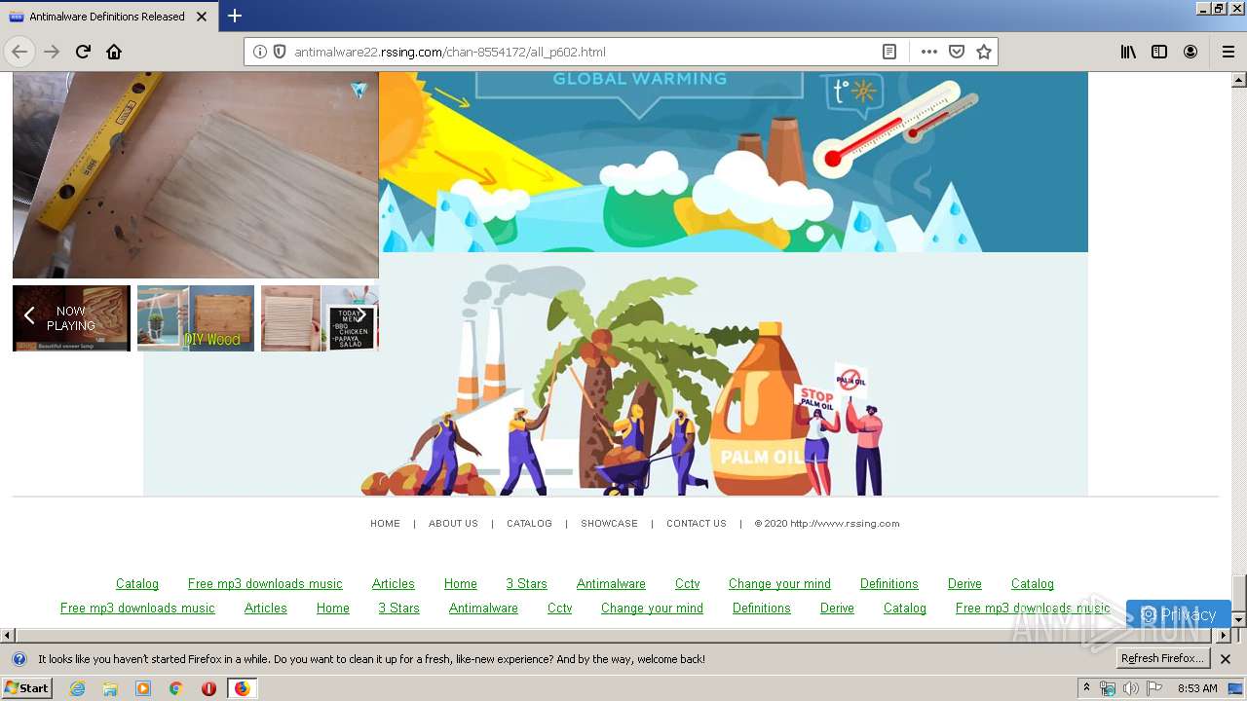This screenshot has width=1247, height=701.
Task: Click the Refresh Firefox button
Action: click(x=1162, y=659)
